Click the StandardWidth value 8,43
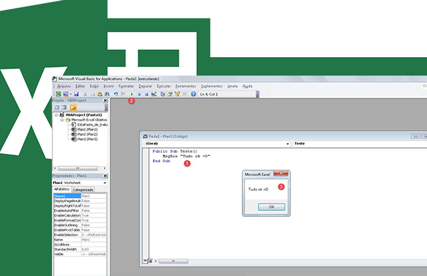Image resolution: width=427 pixels, height=276 pixels. coord(94,249)
